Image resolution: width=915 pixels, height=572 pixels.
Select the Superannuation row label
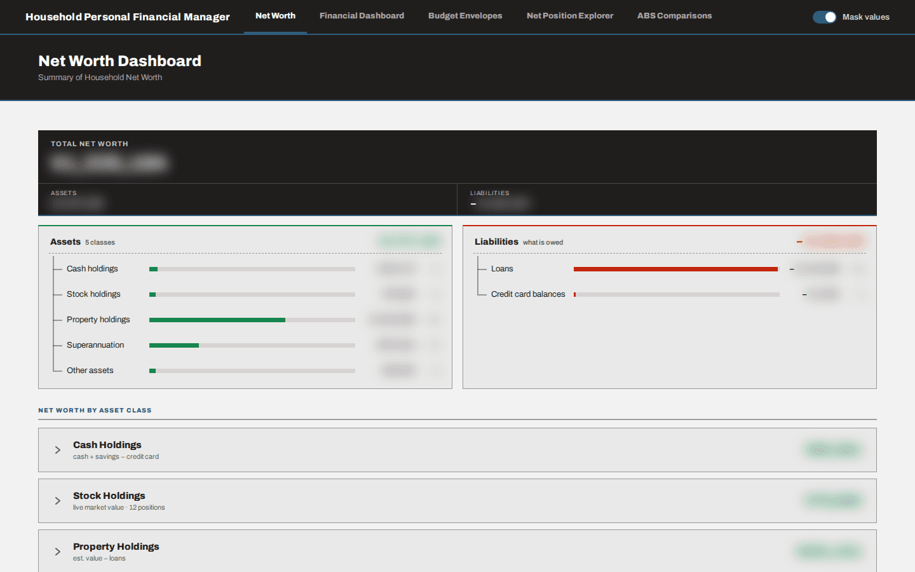[x=95, y=345]
